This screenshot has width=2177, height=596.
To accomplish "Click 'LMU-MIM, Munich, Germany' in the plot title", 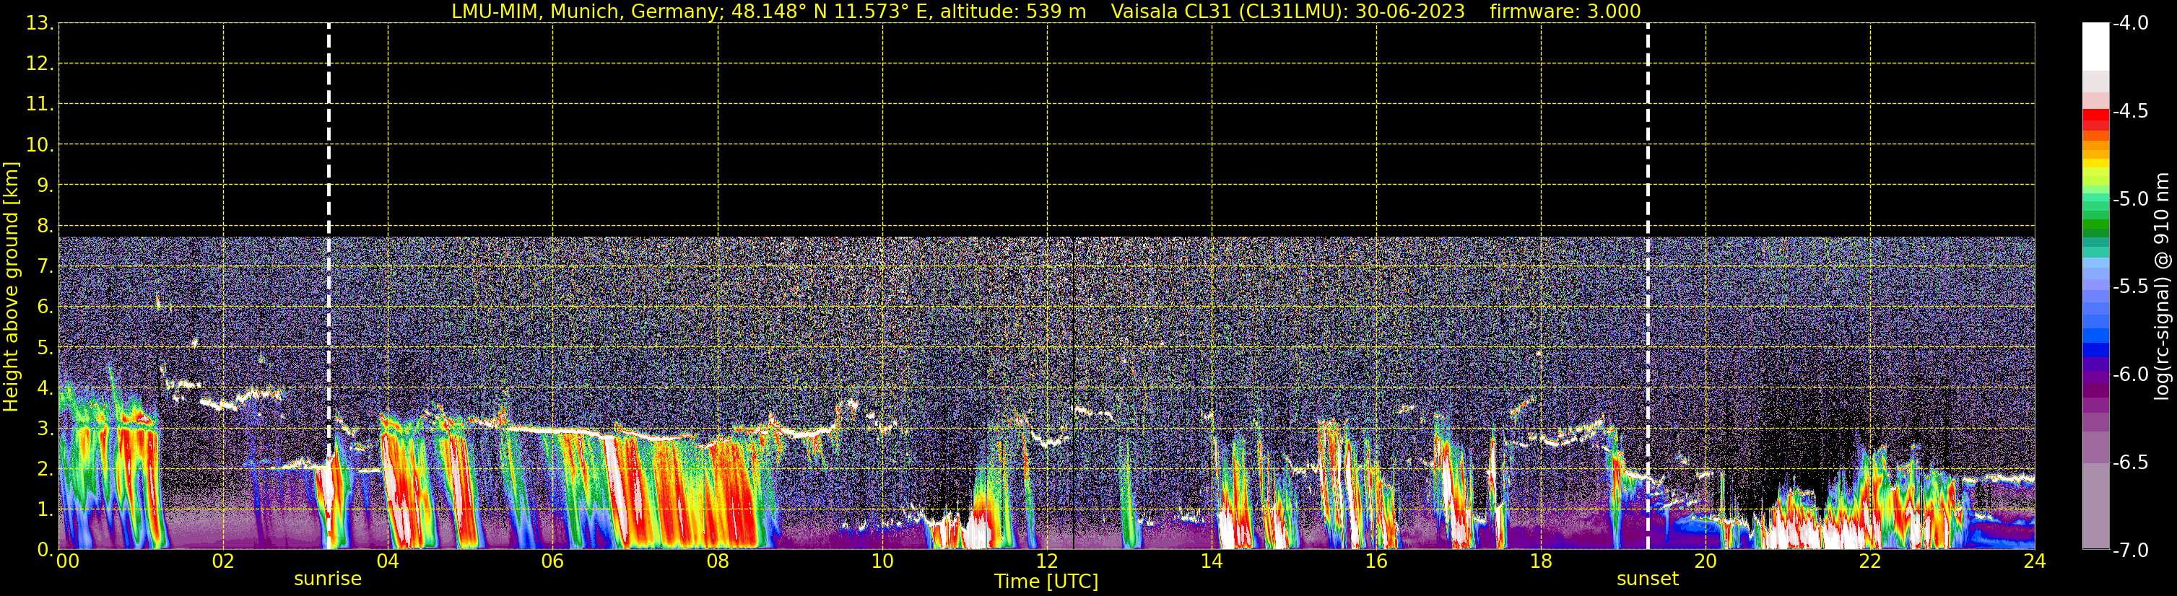I will tap(585, 11).
